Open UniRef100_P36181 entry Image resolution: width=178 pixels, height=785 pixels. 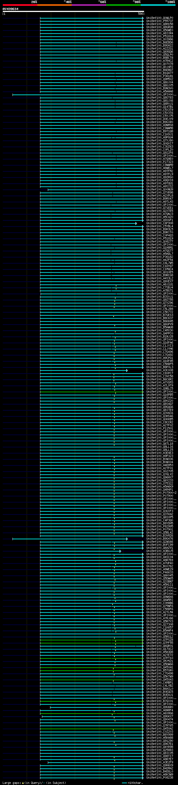pyautogui.click(x=159, y=76)
